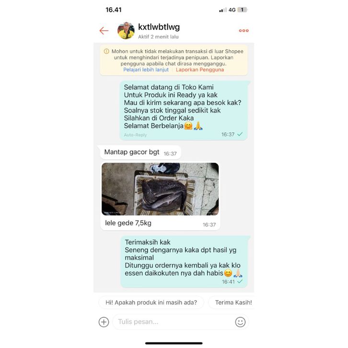Focus the Tulis pesan message field
Screen dimensions: 348x348
pos(173,322)
